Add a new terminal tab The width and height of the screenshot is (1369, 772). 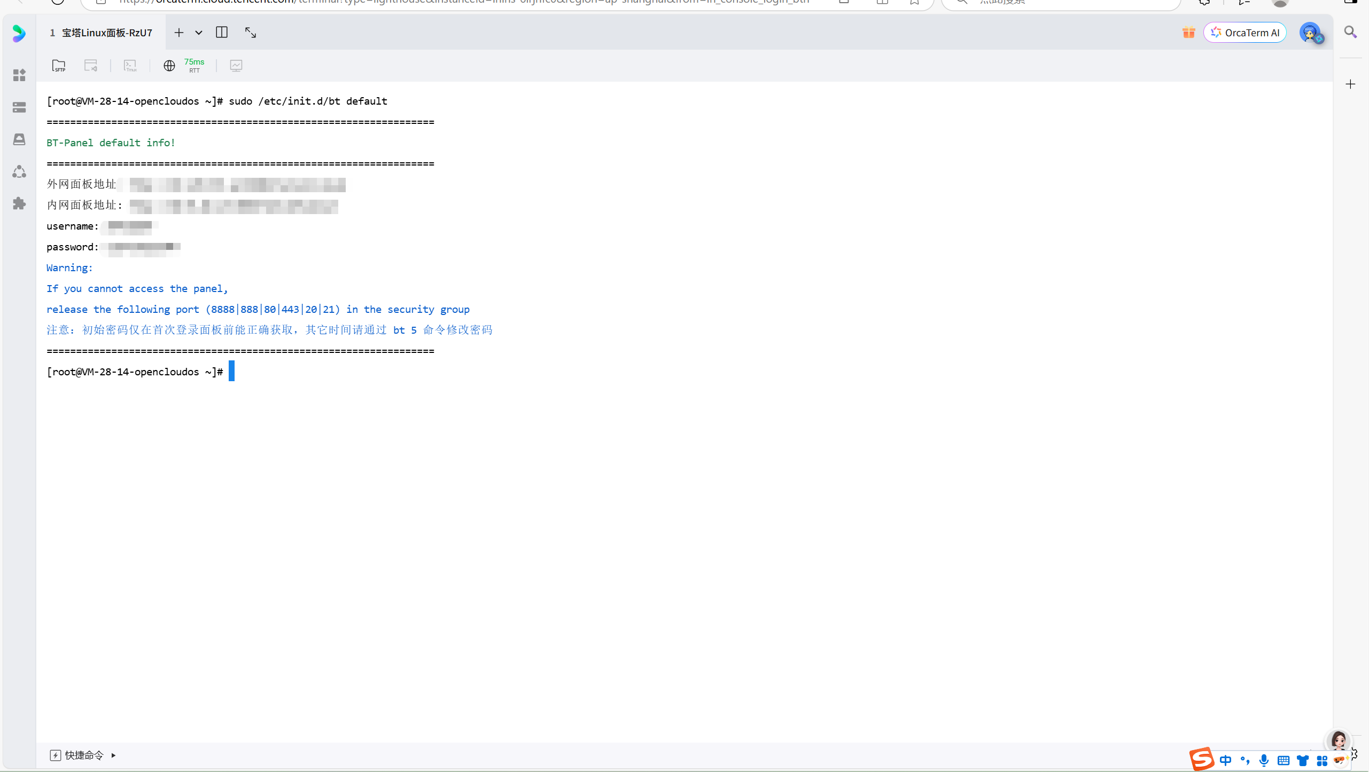point(179,33)
